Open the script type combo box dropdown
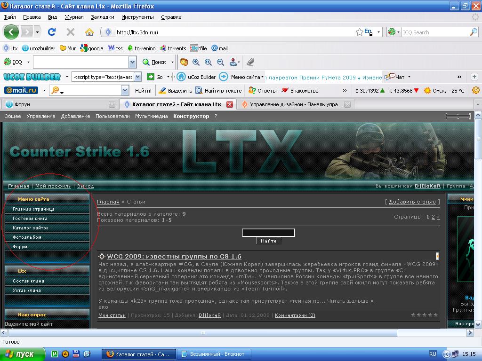The width and height of the screenshot is (482, 361). click(x=138, y=77)
